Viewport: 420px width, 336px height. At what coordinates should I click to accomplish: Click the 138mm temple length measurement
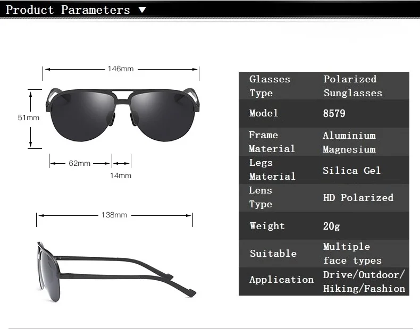[114, 215]
